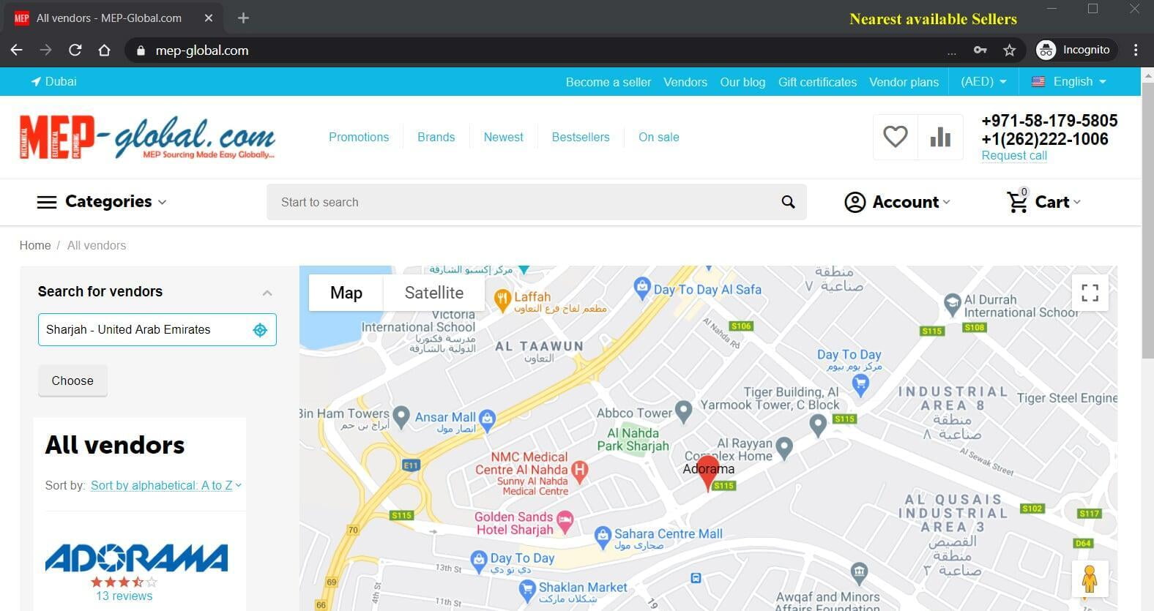1154x611 pixels.
Task: Open the Promotions menu item
Action: [359, 137]
